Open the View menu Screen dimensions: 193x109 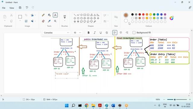point(12,8)
